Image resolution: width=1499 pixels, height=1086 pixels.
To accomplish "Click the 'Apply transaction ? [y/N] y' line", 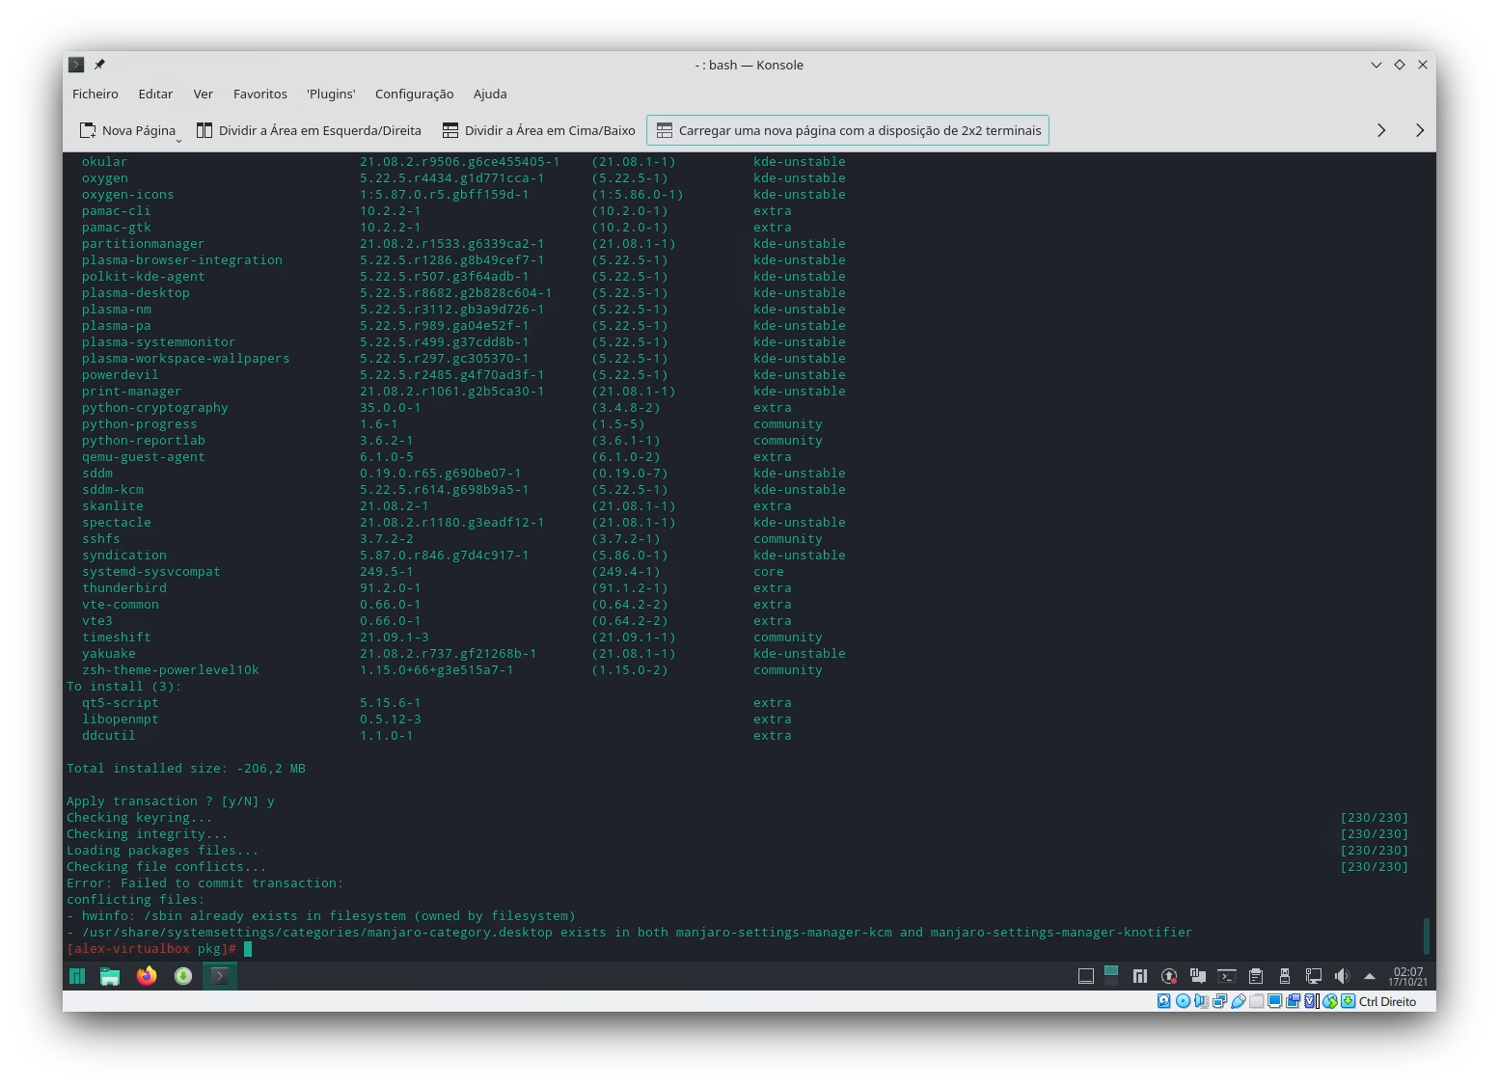I will tap(171, 801).
